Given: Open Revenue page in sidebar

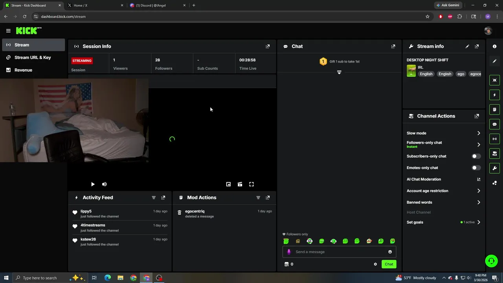Looking at the screenshot, I should 33,70.
